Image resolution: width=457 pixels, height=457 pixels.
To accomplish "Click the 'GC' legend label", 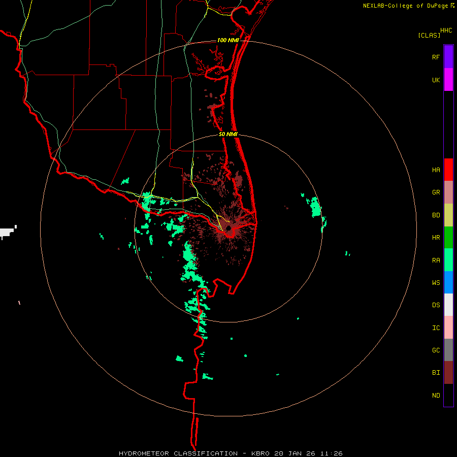I will click(436, 350).
